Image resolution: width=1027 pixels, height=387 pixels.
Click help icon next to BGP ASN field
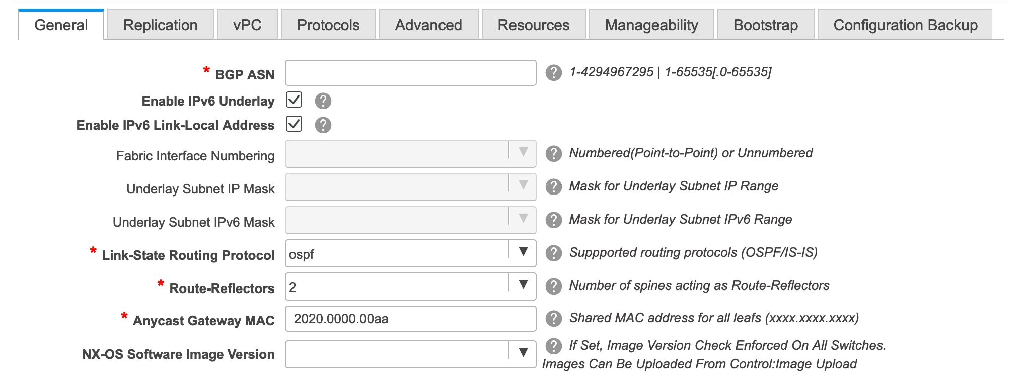coord(553,73)
